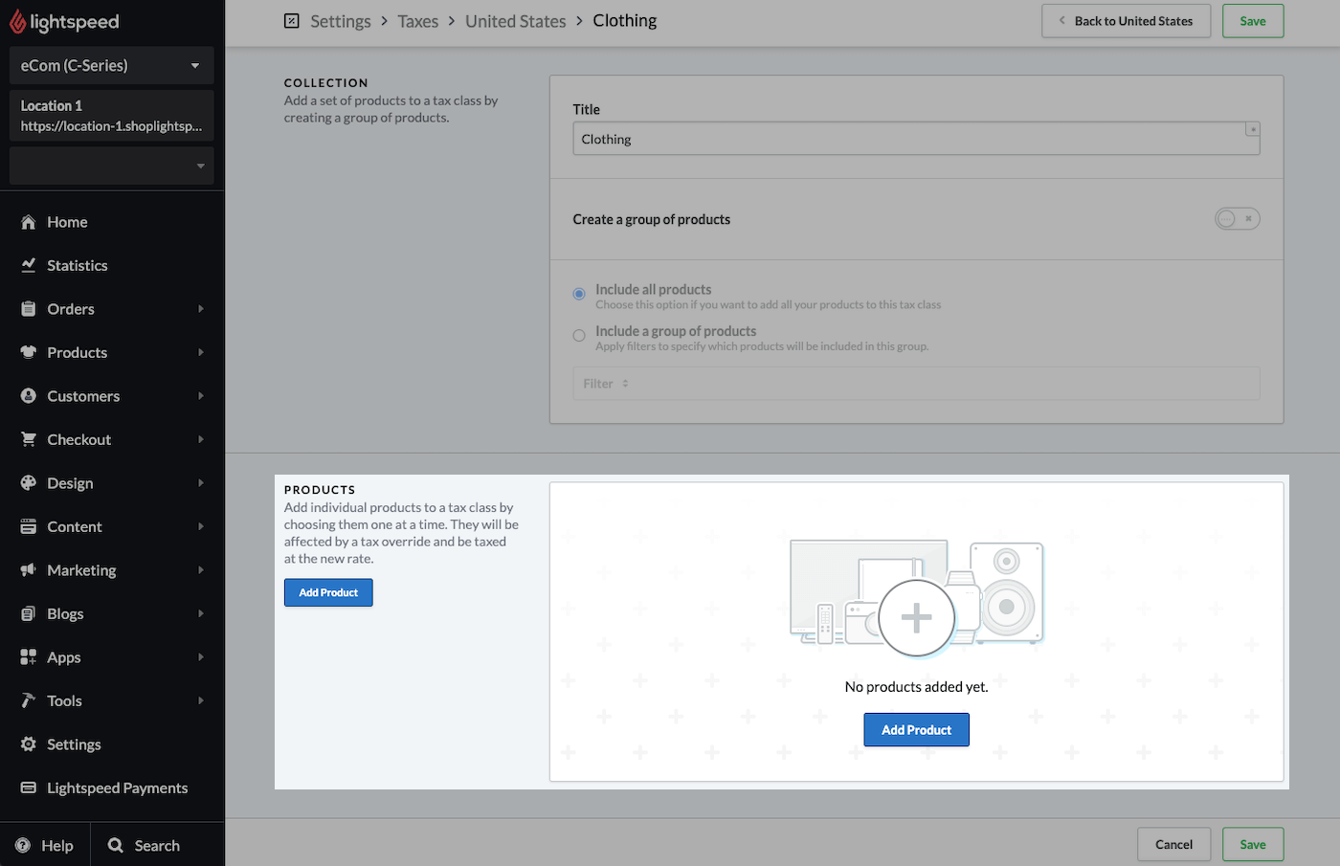Select the Design icon in the navigation
This screenshot has height=866, width=1340.
(31, 482)
